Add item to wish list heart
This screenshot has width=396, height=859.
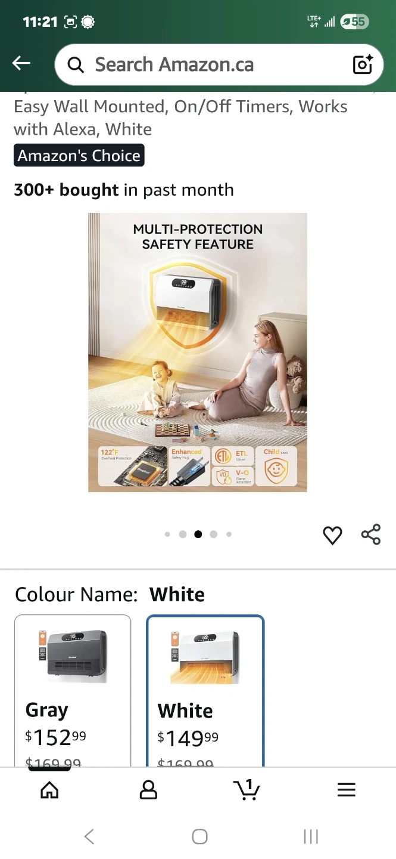pos(332,535)
